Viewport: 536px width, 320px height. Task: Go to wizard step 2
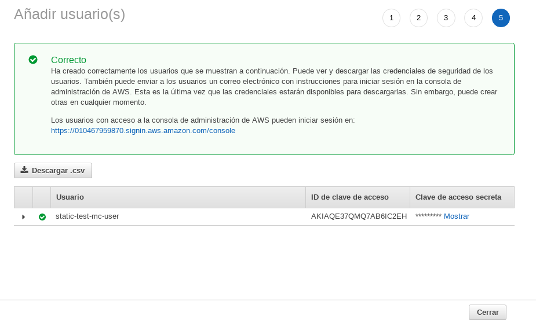tap(419, 18)
